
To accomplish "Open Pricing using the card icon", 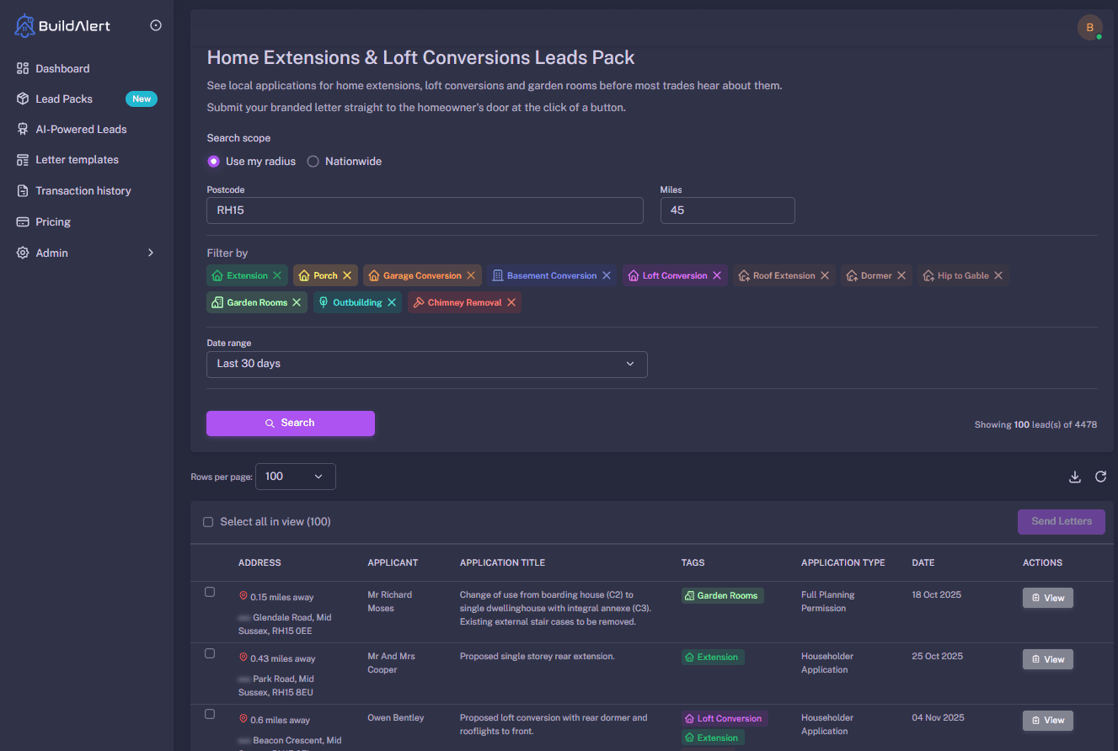I will click(x=21, y=221).
